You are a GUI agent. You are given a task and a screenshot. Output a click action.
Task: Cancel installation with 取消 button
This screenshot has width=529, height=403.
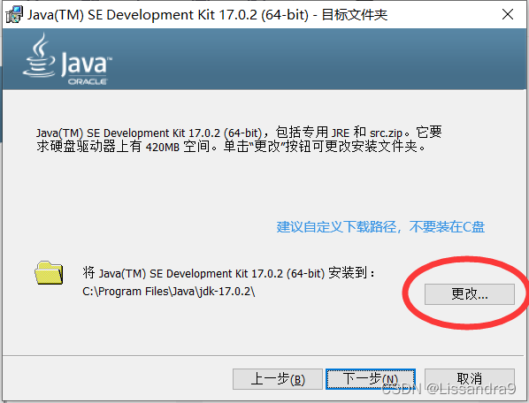point(469,379)
